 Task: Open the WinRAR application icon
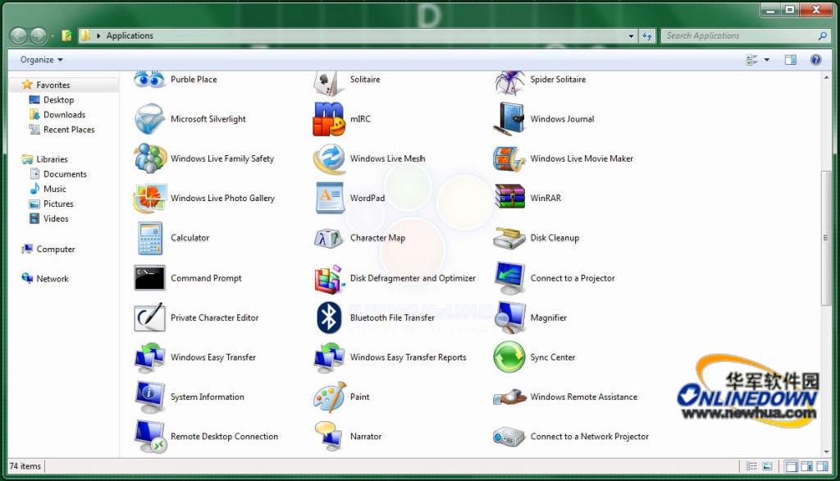509,198
